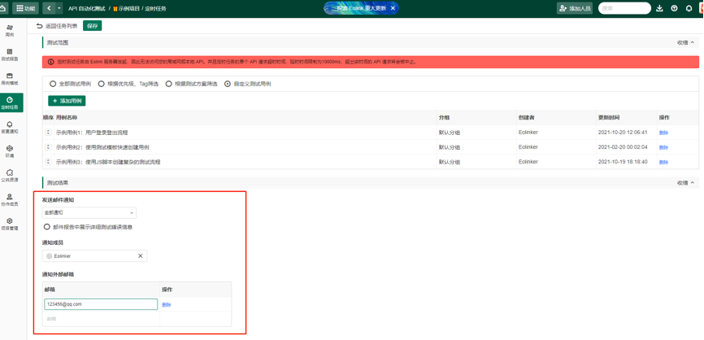Viewport: 704px width, 340px height.
Task: Focus the top search box
Action: pyautogui.click(x=624, y=8)
